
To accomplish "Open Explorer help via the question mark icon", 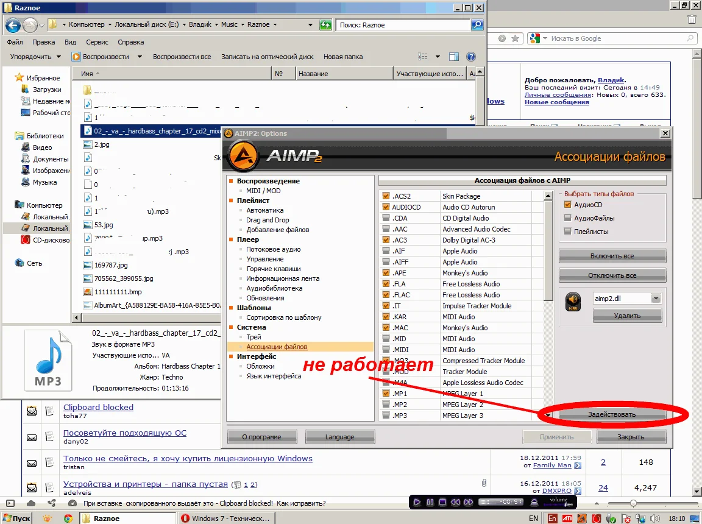I will (x=470, y=57).
